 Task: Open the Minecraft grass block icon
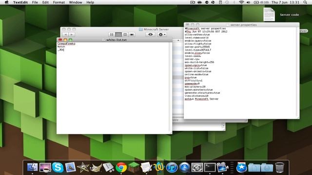(x=134, y=167)
